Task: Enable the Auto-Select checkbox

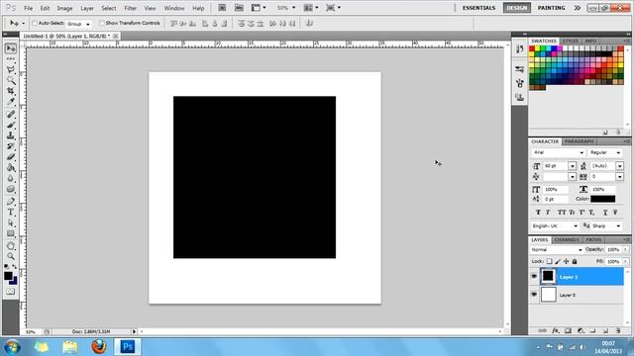Action: pos(35,23)
